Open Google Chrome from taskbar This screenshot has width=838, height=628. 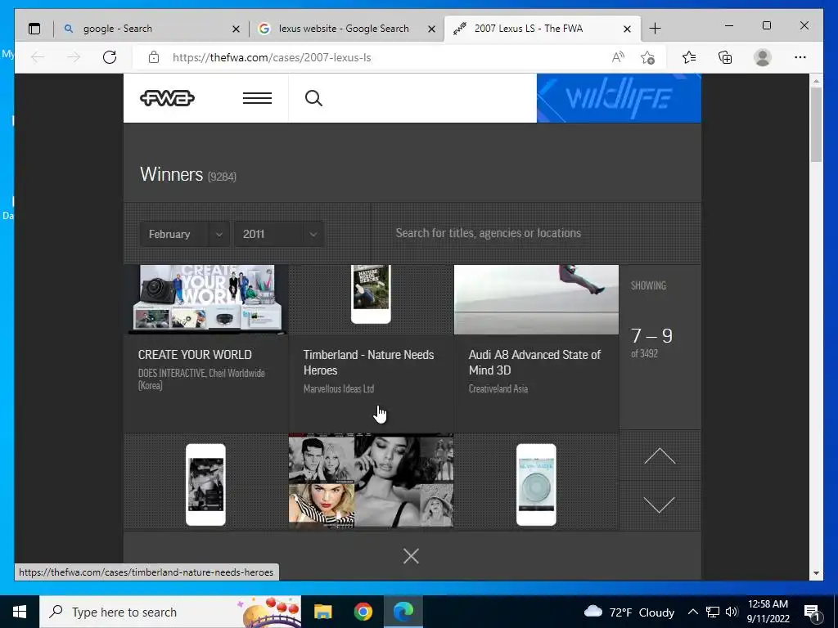coord(363,612)
